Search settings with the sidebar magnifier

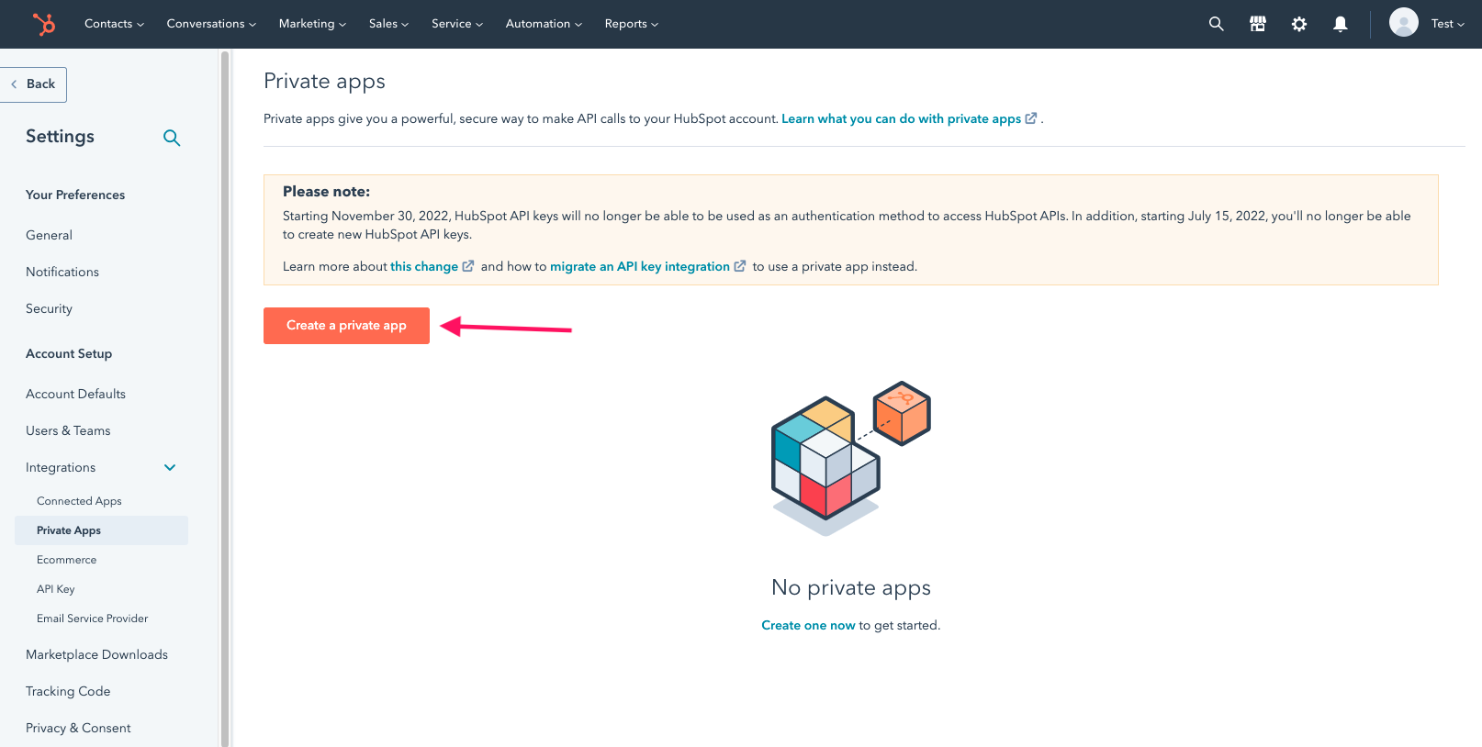(172, 138)
